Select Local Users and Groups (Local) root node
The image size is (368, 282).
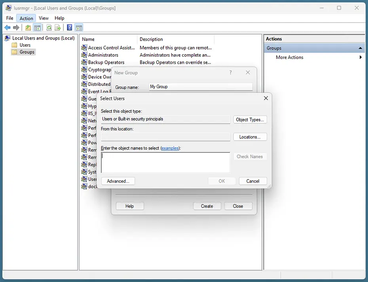44,38
